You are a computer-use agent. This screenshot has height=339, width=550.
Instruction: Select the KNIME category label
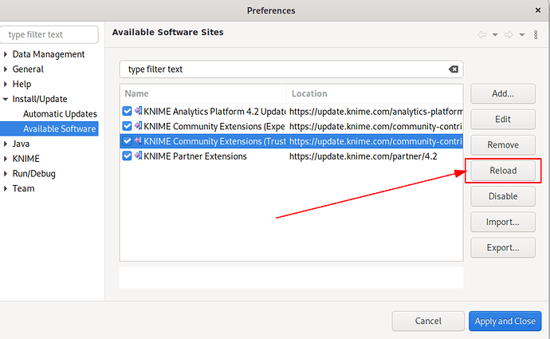26,159
